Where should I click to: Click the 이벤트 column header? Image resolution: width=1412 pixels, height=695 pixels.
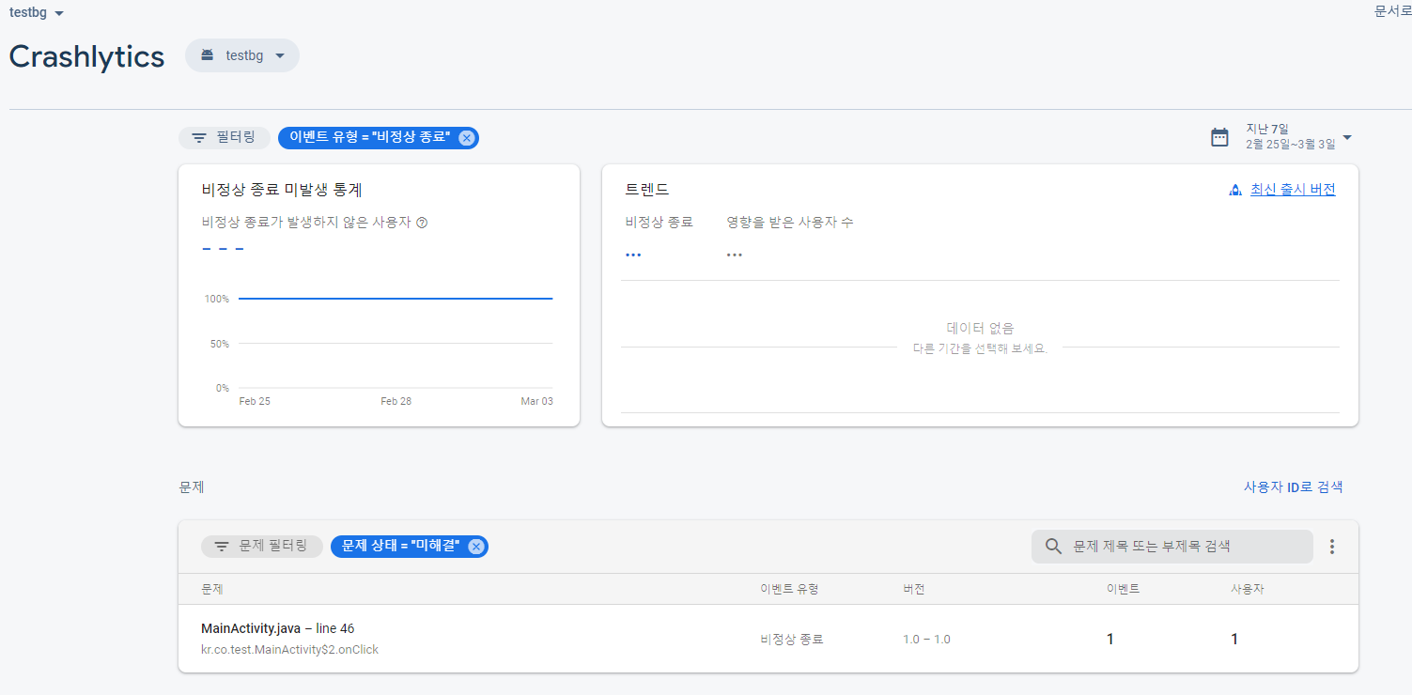coord(1123,589)
